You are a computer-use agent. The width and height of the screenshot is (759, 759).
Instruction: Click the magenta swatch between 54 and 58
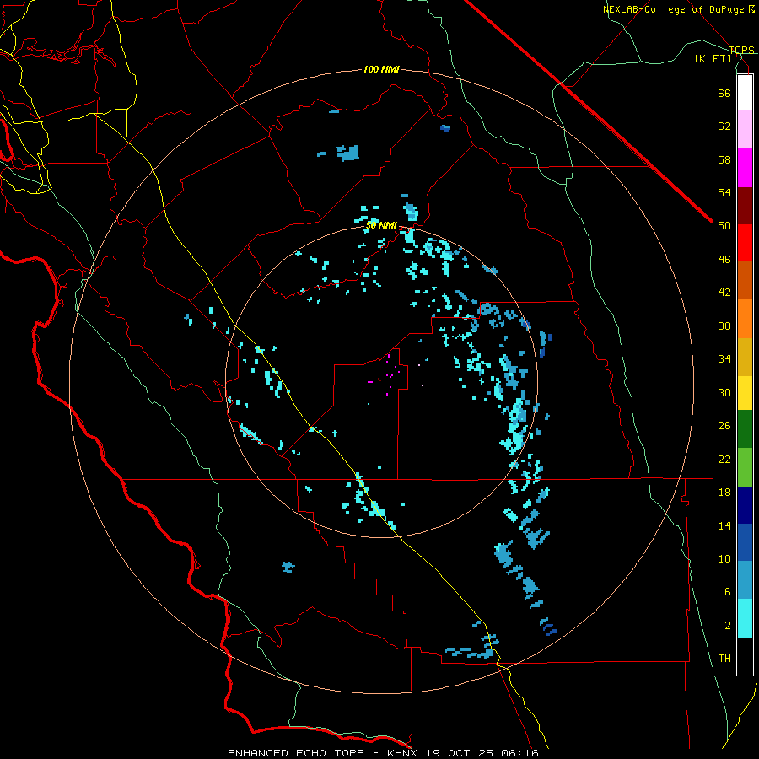[745, 168]
